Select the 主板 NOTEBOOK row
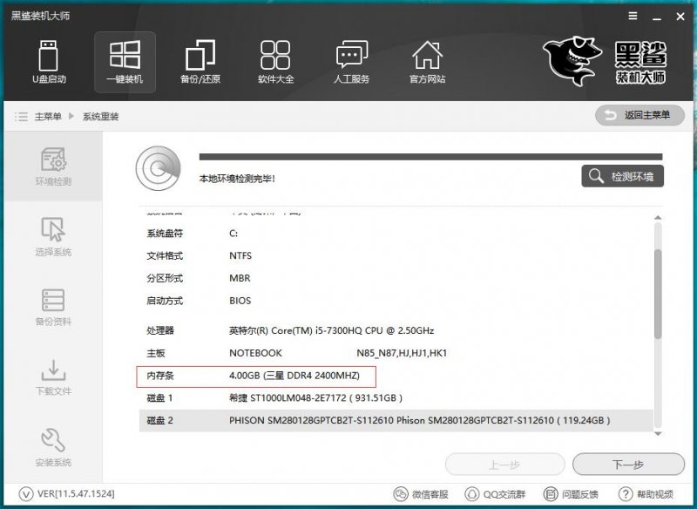The height and width of the screenshot is (509, 697). (396, 353)
